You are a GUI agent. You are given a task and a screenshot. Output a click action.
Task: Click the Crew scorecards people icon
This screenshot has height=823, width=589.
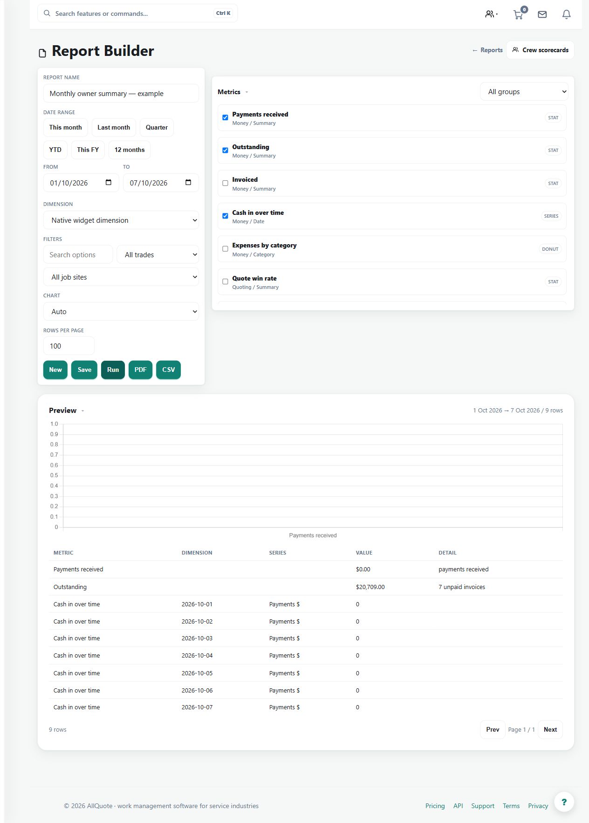515,49
